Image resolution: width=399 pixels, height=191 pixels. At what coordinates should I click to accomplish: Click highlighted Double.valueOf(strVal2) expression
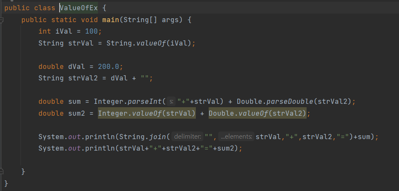coord(258,114)
